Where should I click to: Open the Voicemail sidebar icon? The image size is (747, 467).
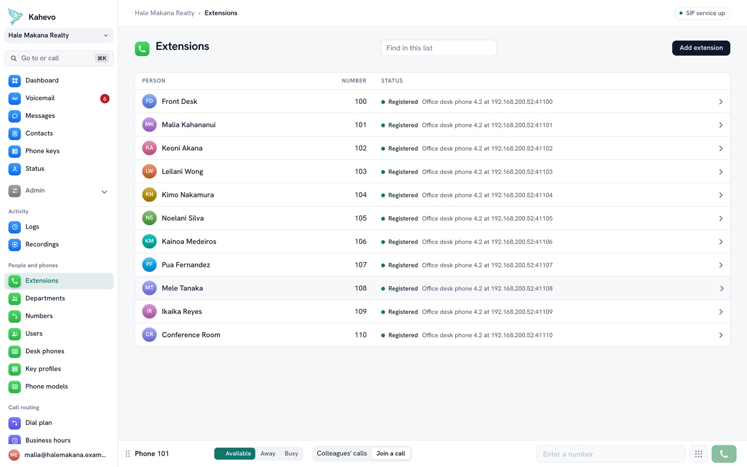(x=14, y=98)
